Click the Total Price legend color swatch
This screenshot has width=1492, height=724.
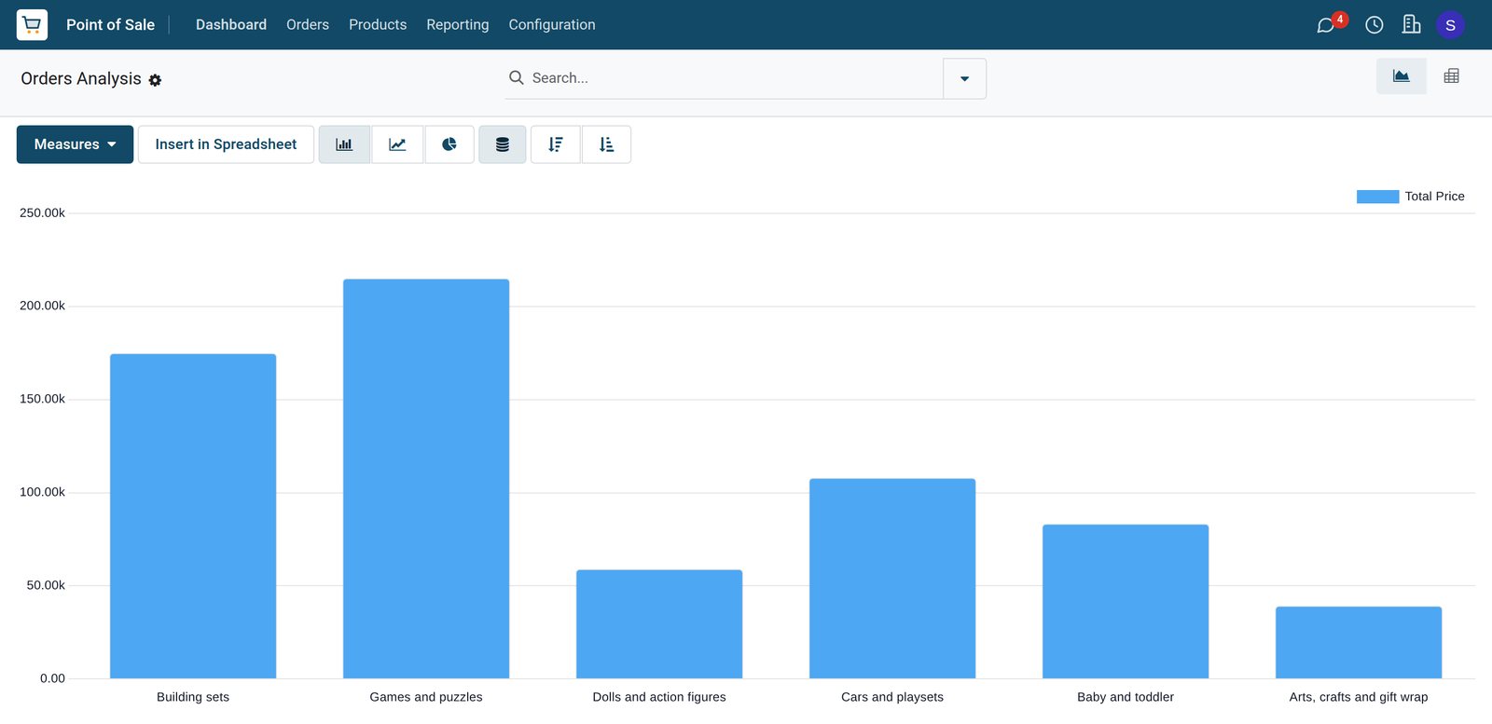coord(1377,197)
